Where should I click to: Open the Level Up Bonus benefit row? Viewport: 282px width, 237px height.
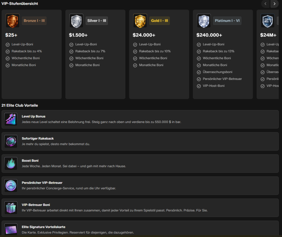click(140, 119)
